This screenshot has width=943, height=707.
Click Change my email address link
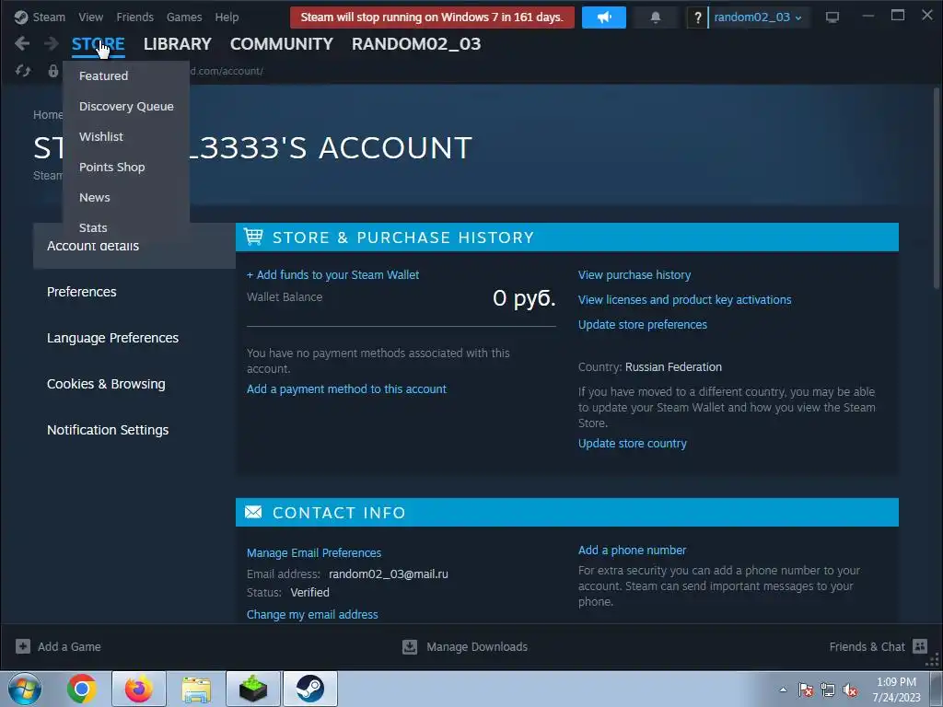[x=312, y=614]
